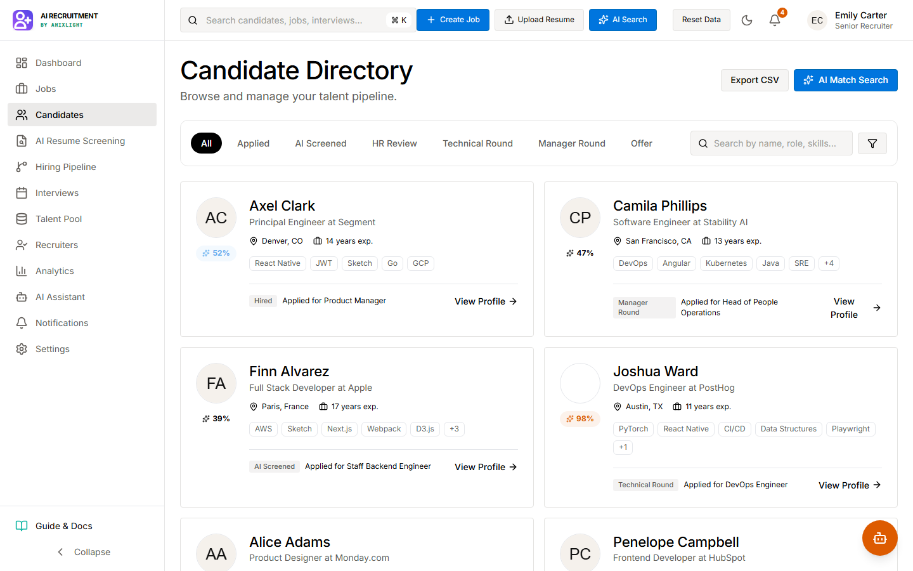The height and width of the screenshot is (571, 913).
Task: Select the AI Screened filter tab
Action: click(x=321, y=143)
